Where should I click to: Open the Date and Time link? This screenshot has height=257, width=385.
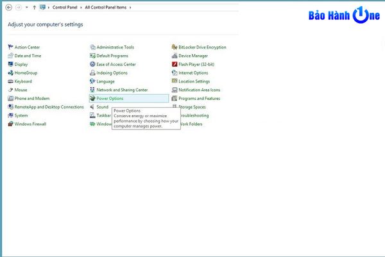point(28,56)
